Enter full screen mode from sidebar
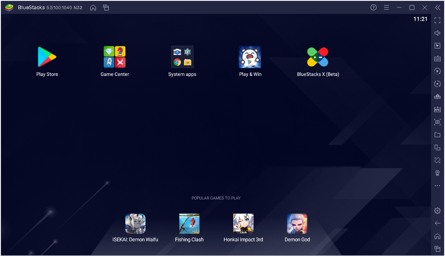This screenshot has height=256, width=445. pos(437,20)
